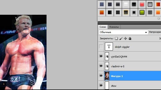Click the Фигура 1 layer thumbnail

tap(107, 76)
